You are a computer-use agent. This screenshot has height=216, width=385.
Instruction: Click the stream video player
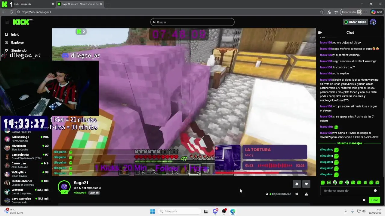[184, 102]
